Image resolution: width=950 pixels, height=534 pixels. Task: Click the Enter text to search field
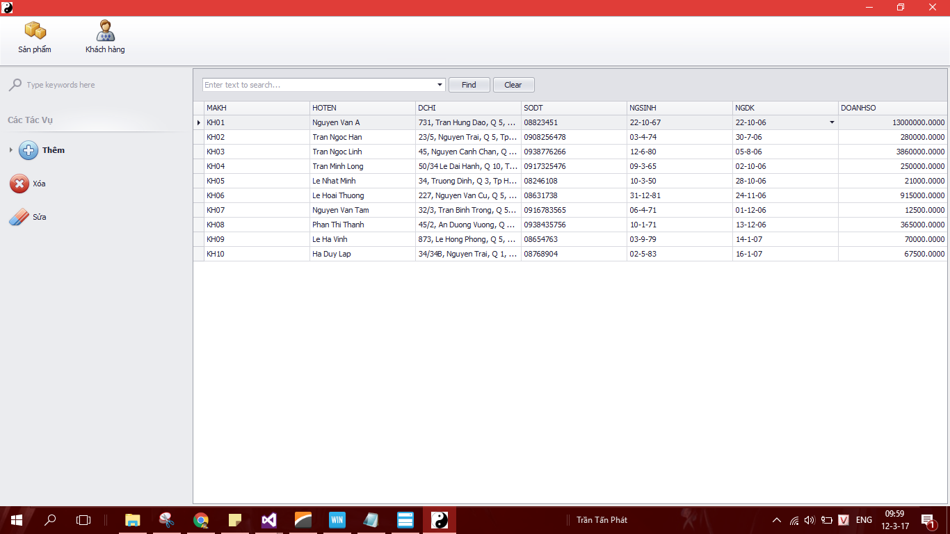point(319,85)
